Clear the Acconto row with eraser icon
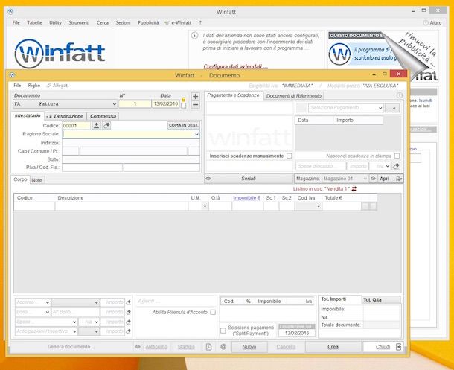The image size is (454, 370). [128, 302]
